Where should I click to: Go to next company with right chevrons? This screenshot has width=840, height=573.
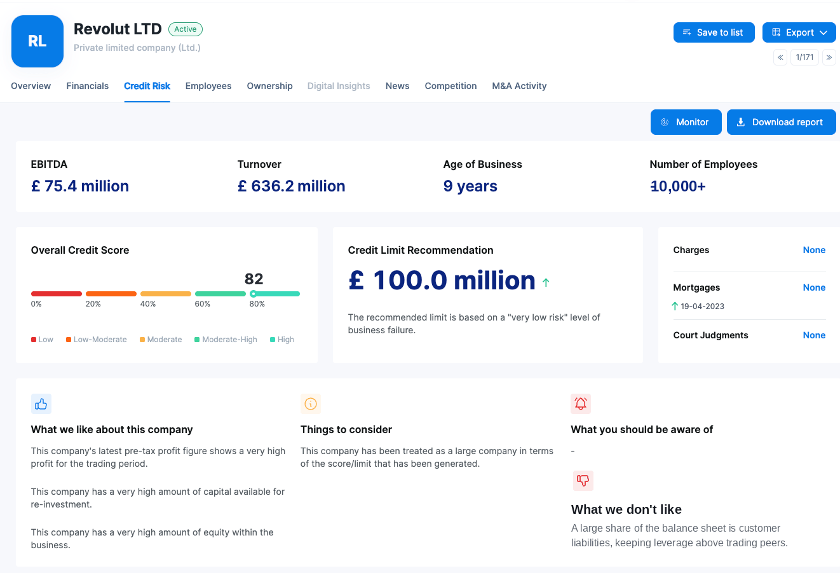click(829, 57)
